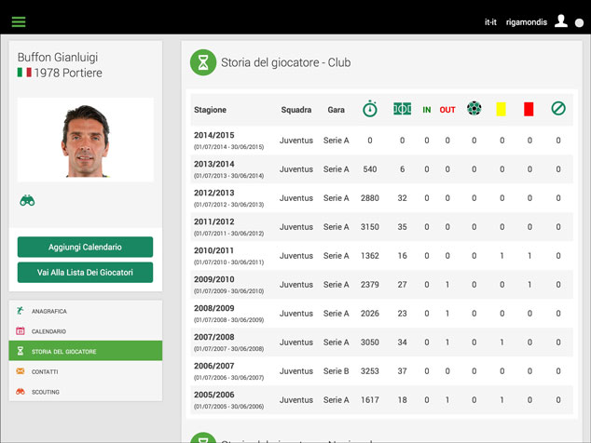Click minutes value 3253
The image size is (591, 443).
coord(370,371)
